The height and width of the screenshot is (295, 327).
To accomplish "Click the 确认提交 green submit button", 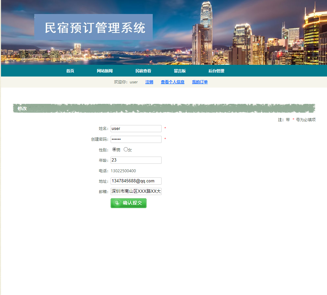I will coord(128,203).
